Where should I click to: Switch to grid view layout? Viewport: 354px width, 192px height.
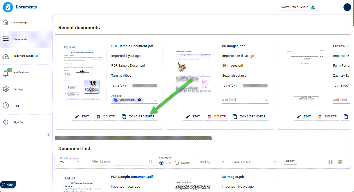[330, 162]
